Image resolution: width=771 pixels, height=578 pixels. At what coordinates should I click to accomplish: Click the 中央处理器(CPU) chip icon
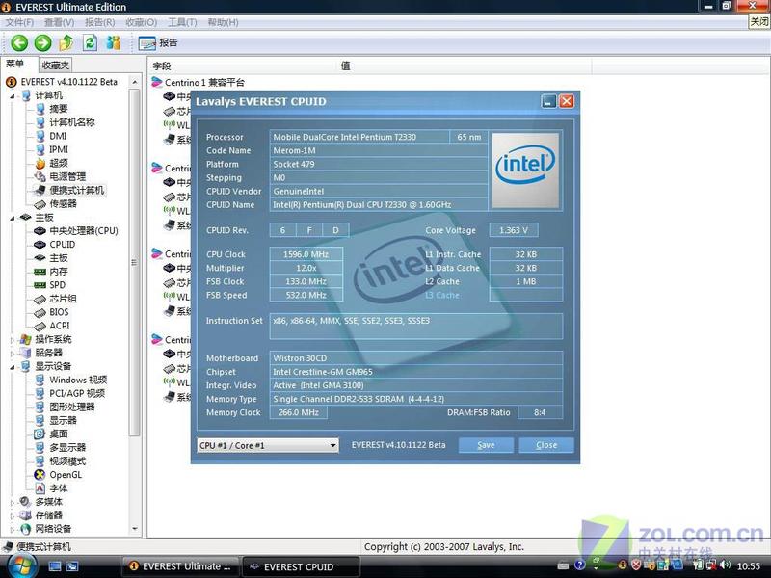pyautogui.click(x=40, y=231)
